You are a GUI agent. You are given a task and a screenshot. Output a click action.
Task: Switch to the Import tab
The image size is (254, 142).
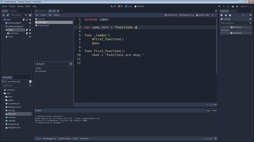click(x=13, y=11)
